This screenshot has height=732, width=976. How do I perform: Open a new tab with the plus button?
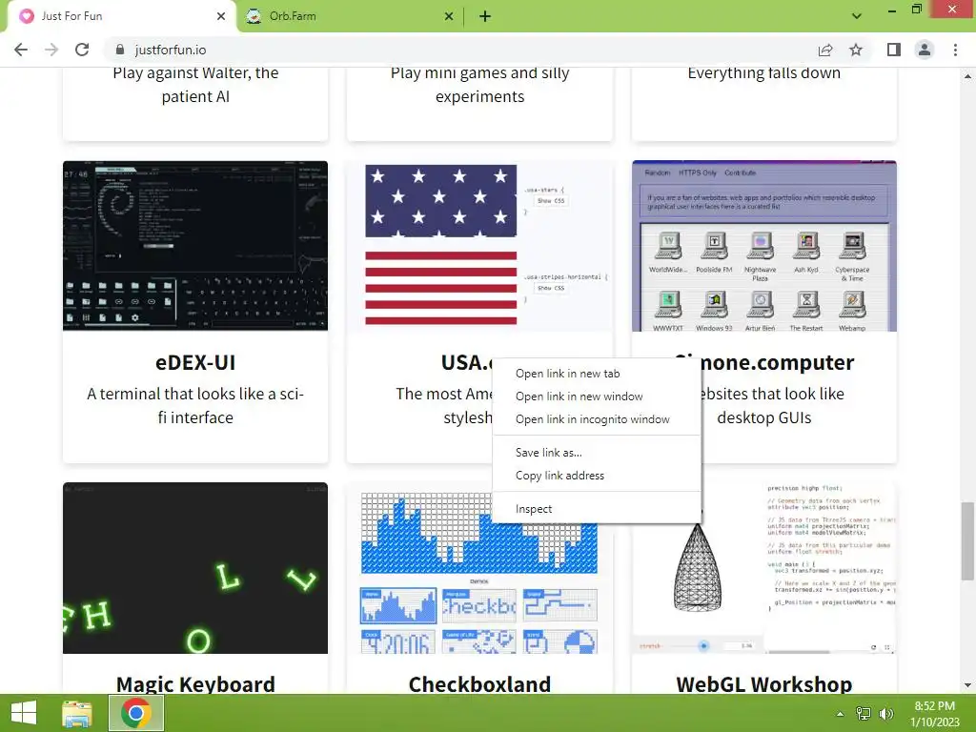pyautogui.click(x=485, y=16)
